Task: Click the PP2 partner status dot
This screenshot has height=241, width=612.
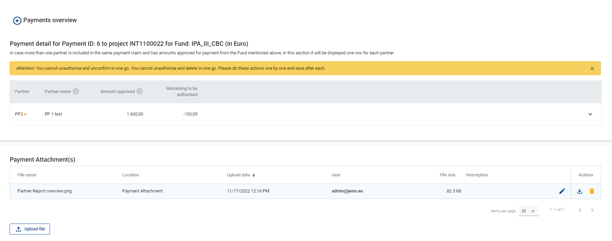Action: (25, 114)
